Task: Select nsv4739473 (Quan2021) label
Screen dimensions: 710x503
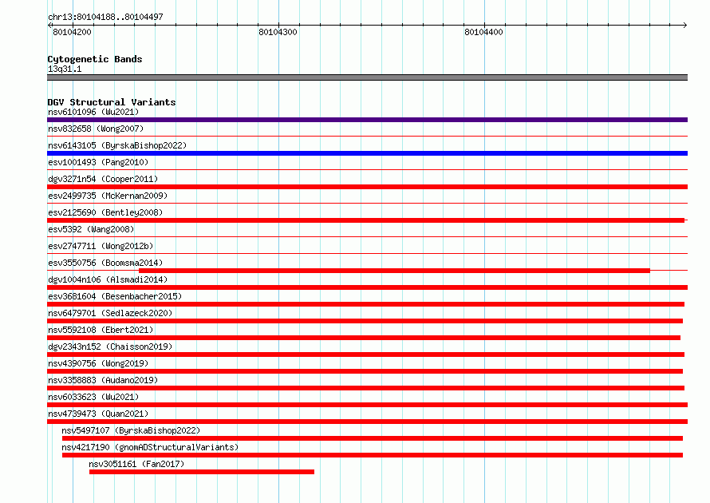Action: (x=98, y=414)
